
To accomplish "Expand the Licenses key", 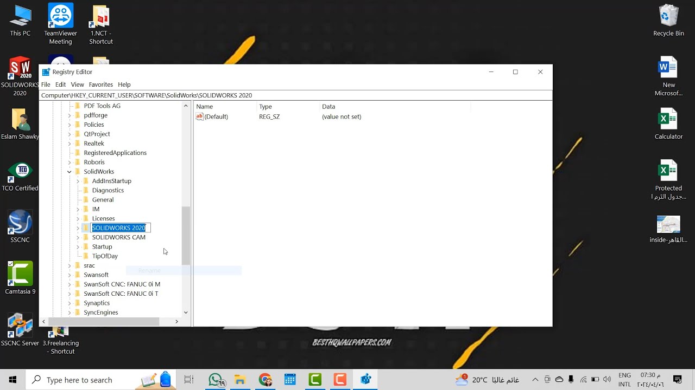I will [78, 218].
